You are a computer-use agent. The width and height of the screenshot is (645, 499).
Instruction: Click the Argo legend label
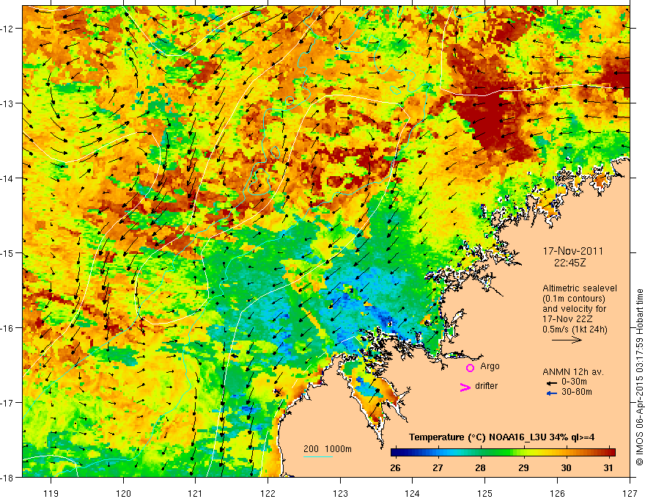(490, 366)
